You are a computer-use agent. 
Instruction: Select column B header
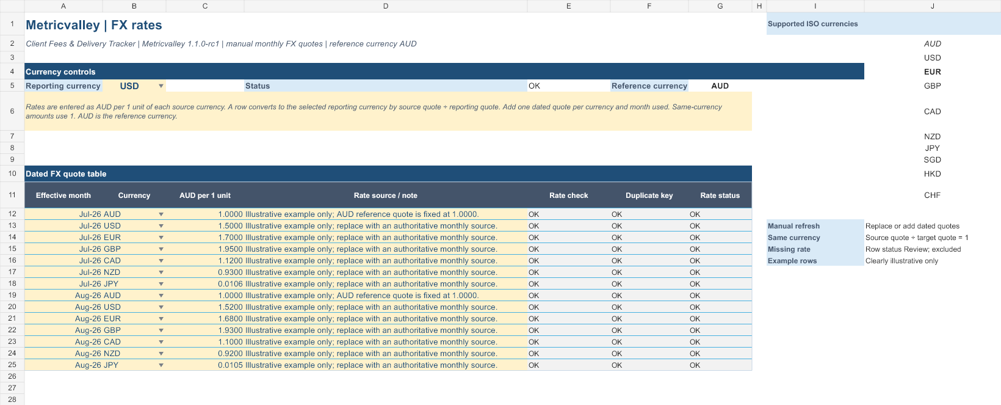pos(134,6)
